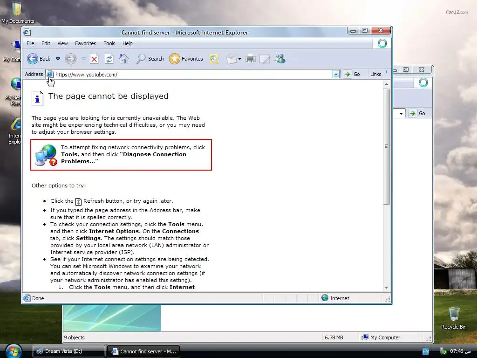
Task: Select the My Documents desktop icon
Action: pyautogui.click(x=18, y=13)
